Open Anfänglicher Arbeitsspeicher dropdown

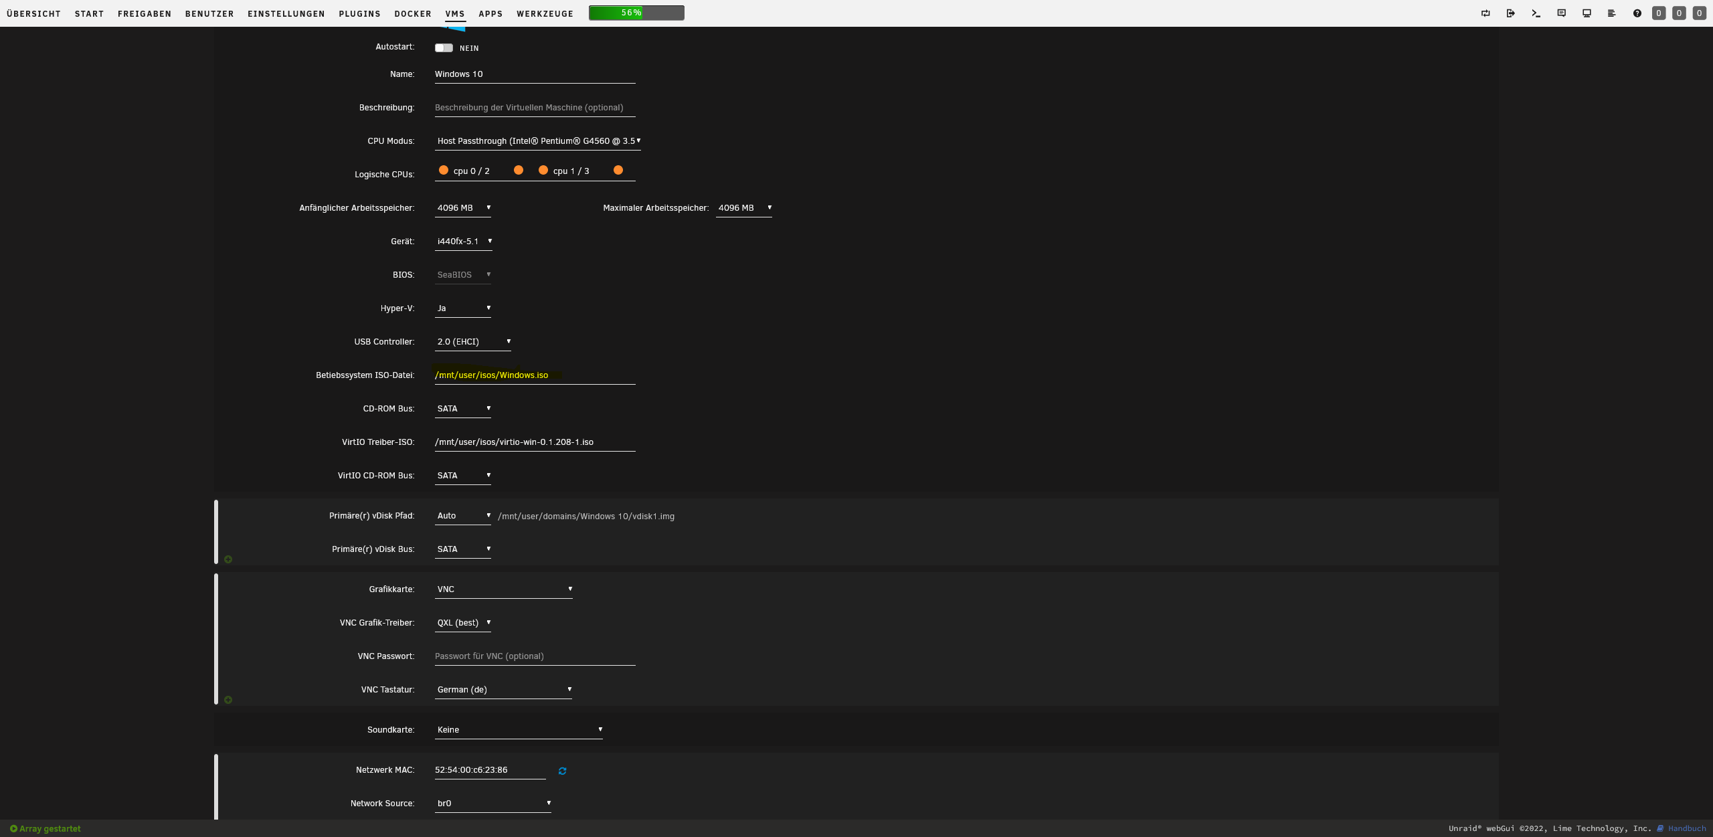(x=463, y=208)
